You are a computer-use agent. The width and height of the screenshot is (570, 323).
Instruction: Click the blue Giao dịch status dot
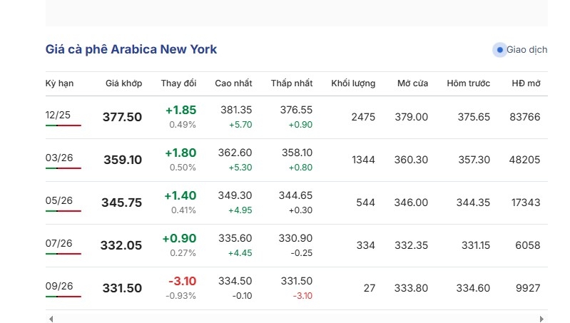500,50
